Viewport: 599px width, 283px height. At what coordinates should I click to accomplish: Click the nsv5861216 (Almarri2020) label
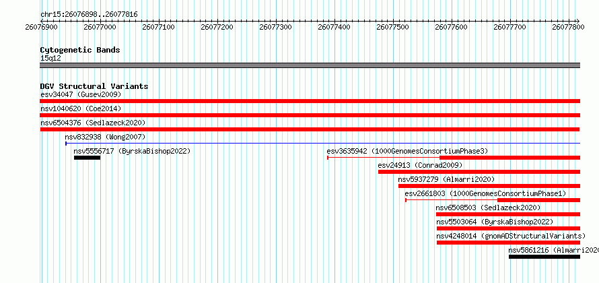[553, 250]
